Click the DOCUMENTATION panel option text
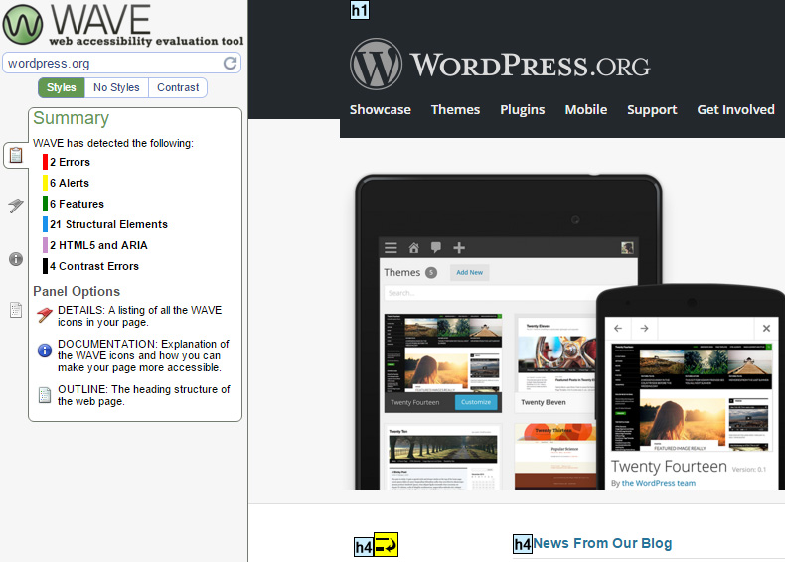The width and height of the screenshot is (785, 562). coord(143,355)
